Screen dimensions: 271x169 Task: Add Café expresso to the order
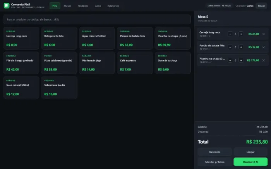coord(135,63)
